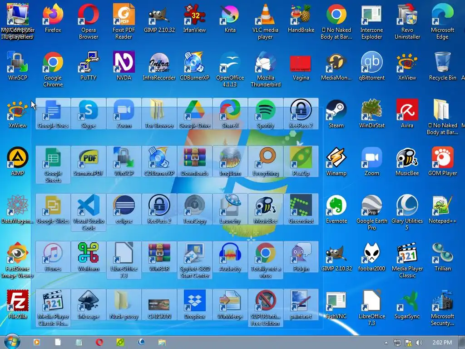
Task: Click the WinDirStat tree icon
Action: coord(371,114)
